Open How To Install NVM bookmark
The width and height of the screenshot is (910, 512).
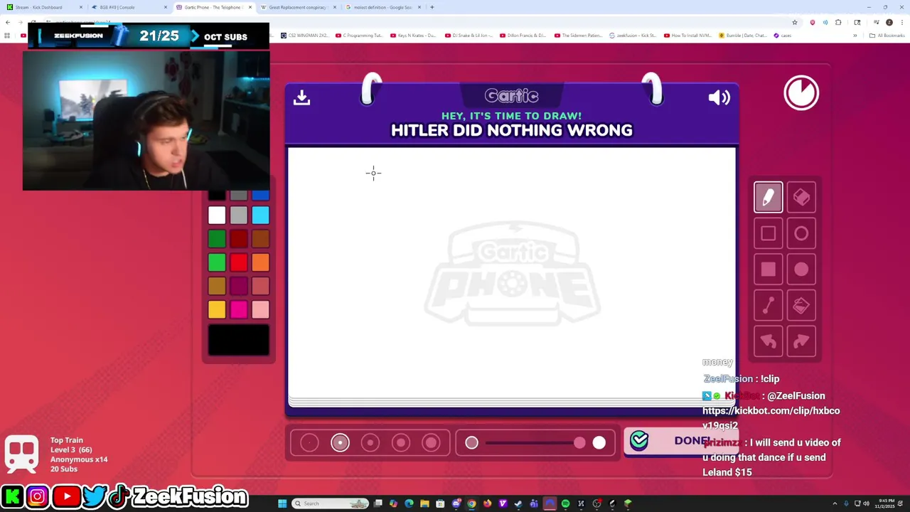tap(687, 36)
